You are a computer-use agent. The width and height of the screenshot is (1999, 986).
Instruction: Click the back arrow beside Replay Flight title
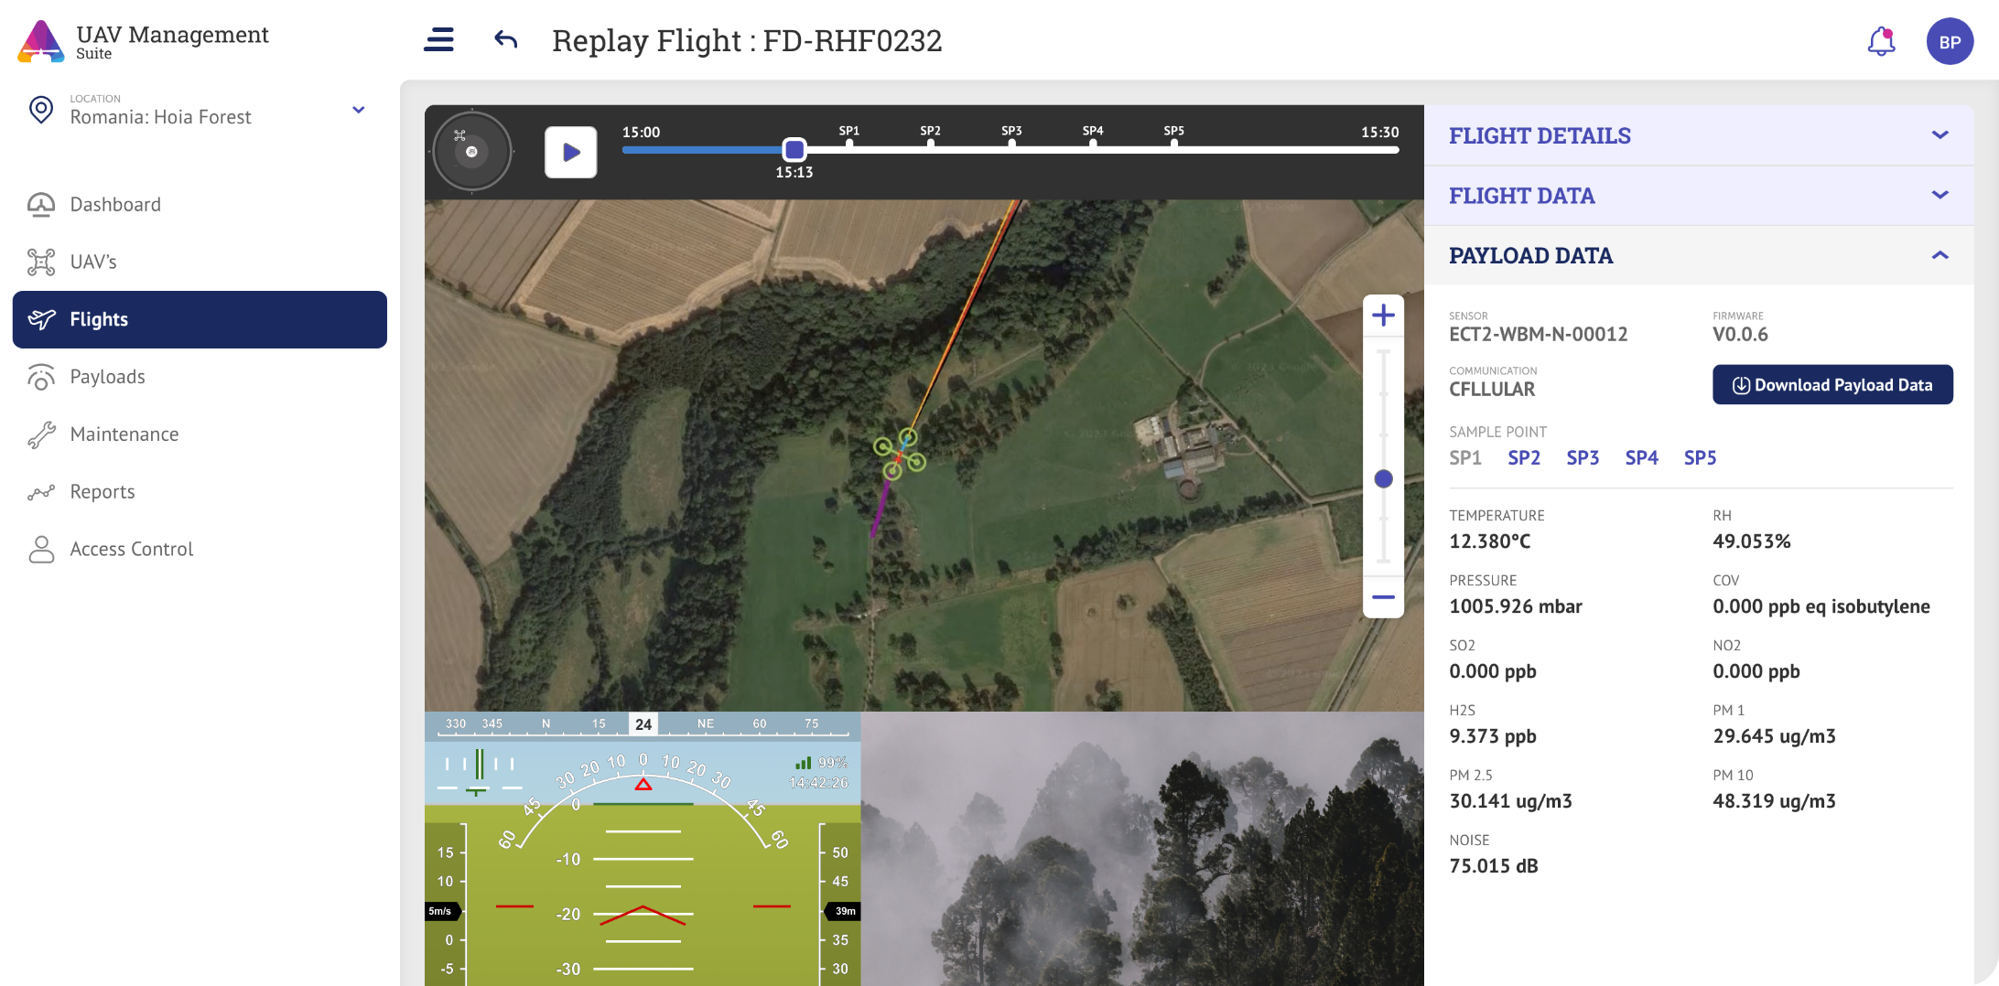[504, 40]
